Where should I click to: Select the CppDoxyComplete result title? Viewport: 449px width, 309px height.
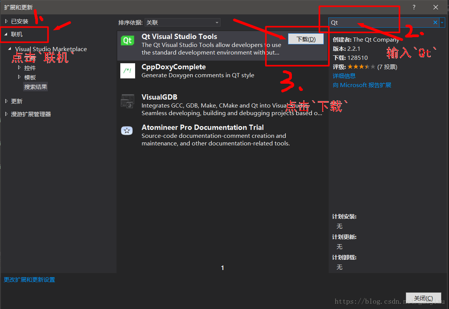pyautogui.click(x=173, y=67)
